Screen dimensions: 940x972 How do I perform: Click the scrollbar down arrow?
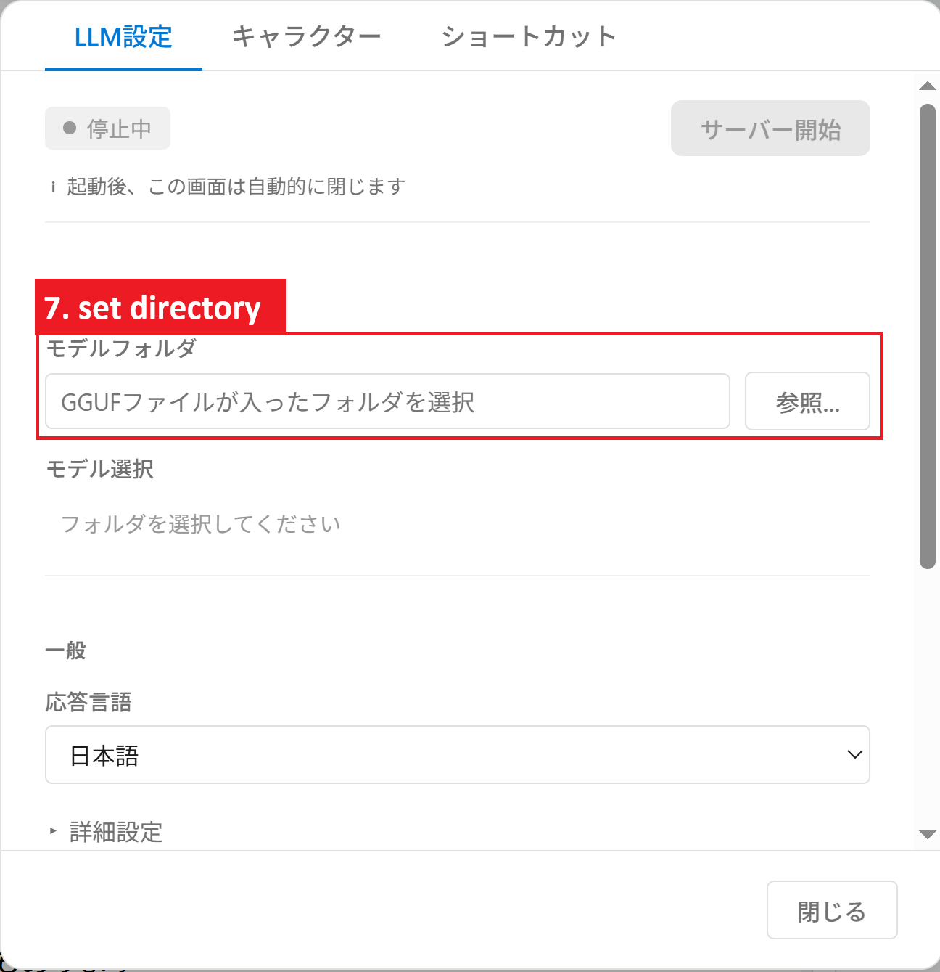(928, 833)
